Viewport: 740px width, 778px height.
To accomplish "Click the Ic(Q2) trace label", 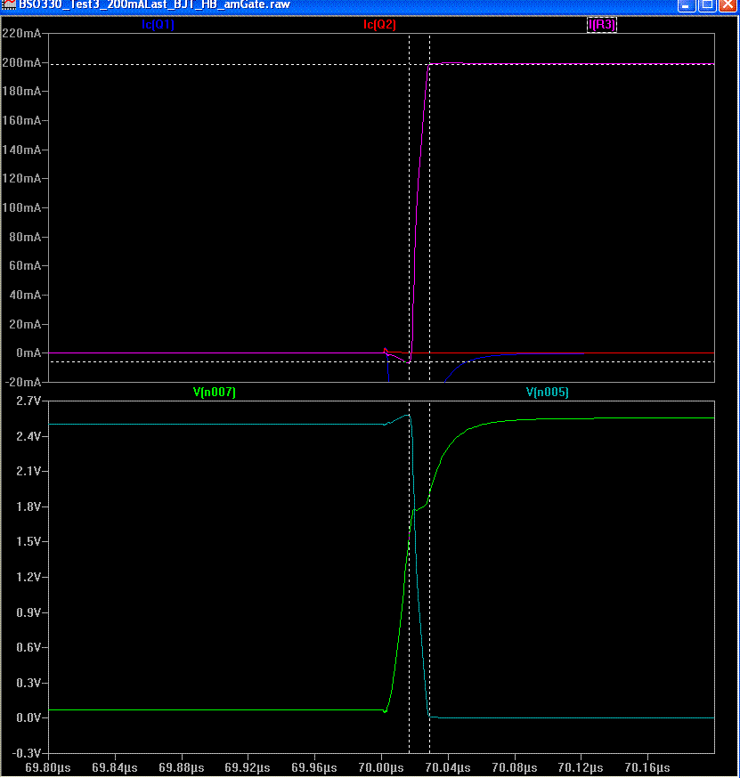I will click(x=379, y=24).
